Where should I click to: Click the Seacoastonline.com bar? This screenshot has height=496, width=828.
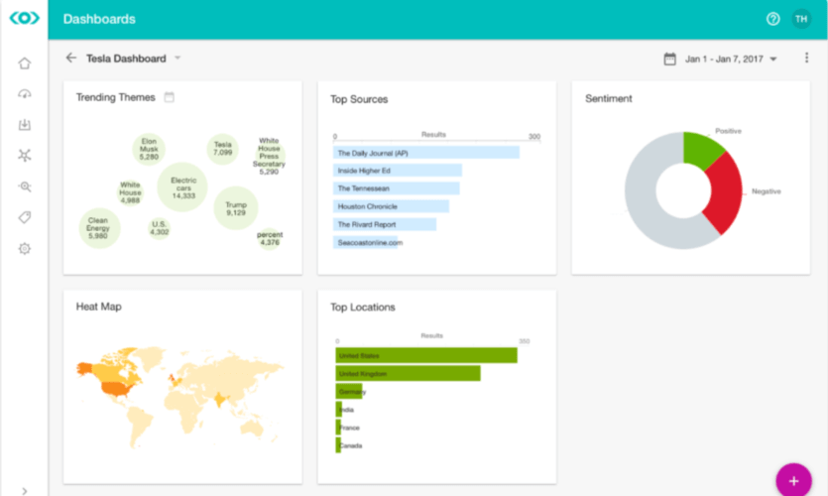pyautogui.click(x=366, y=242)
